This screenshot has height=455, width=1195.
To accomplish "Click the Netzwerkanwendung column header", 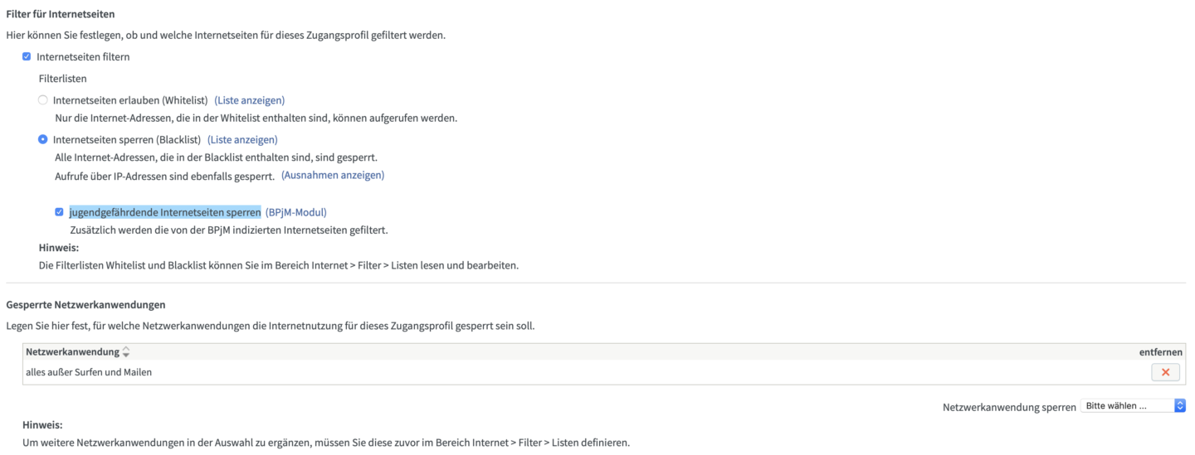I will tap(72, 352).
